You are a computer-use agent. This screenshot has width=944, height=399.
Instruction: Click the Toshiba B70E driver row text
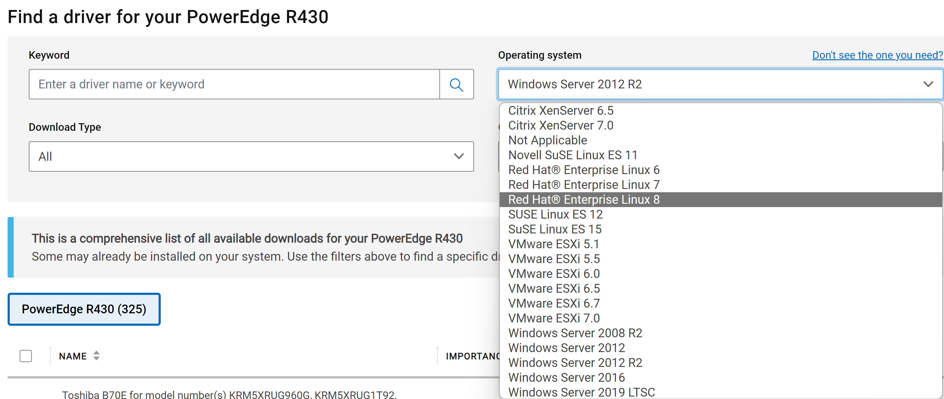click(229, 395)
